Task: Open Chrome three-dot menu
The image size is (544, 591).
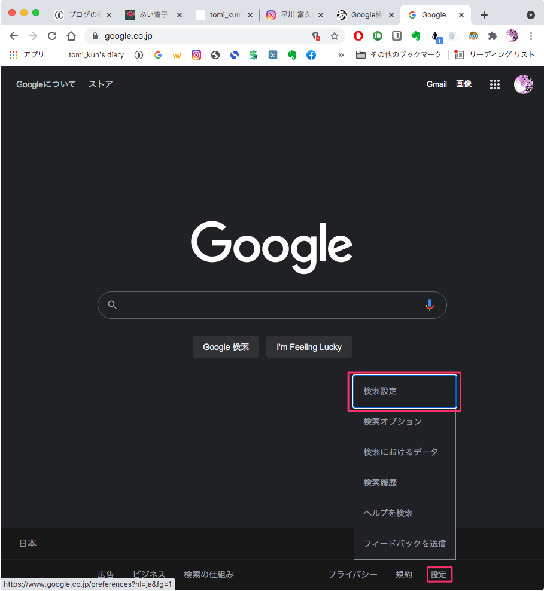Action: coord(531,36)
